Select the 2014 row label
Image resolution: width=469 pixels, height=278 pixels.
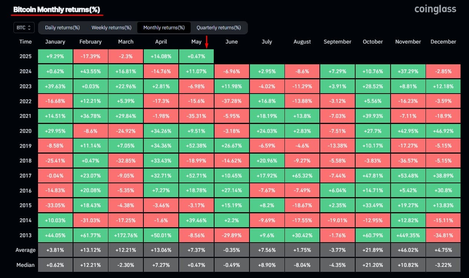[x=25, y=220]
